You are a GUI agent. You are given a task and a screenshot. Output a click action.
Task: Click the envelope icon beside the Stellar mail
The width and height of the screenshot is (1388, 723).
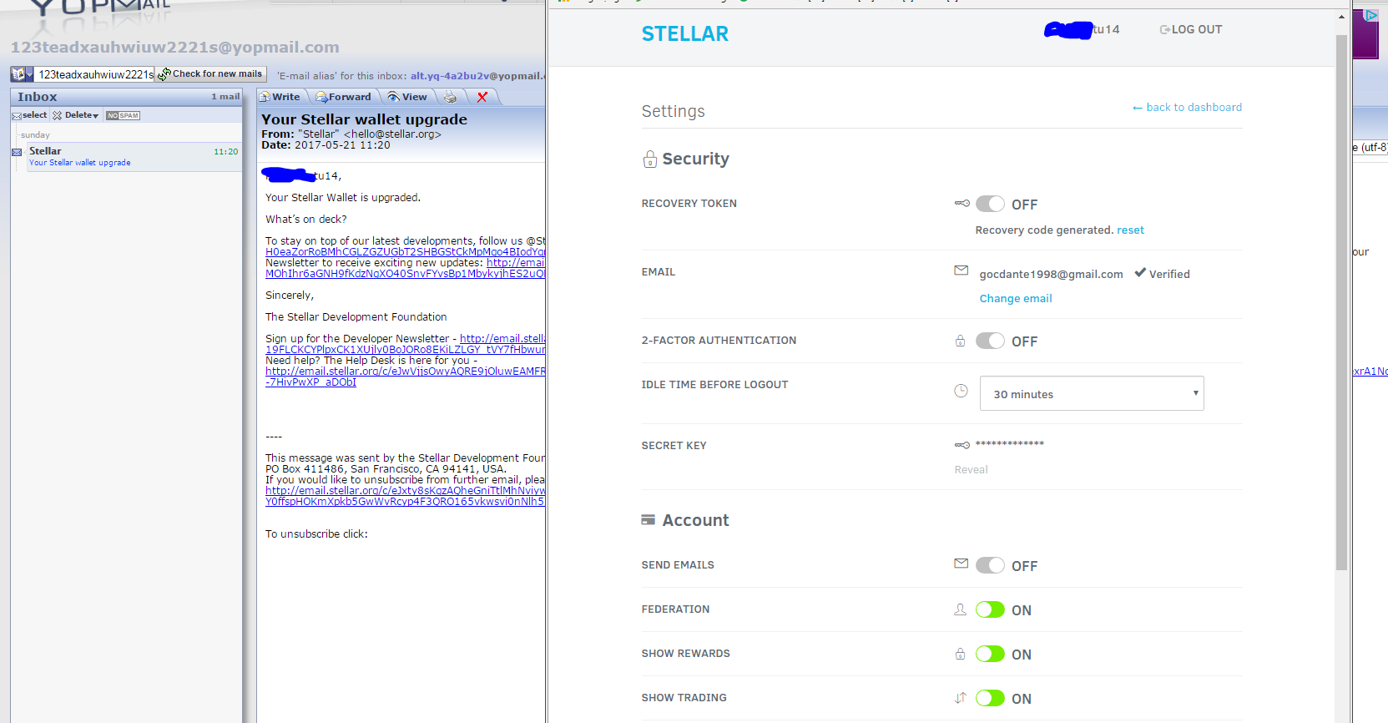click(x=17, y=152)
